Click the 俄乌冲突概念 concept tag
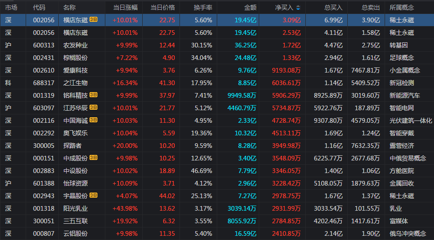Viewport: 434px width, 240px height. tap(408, 233)
